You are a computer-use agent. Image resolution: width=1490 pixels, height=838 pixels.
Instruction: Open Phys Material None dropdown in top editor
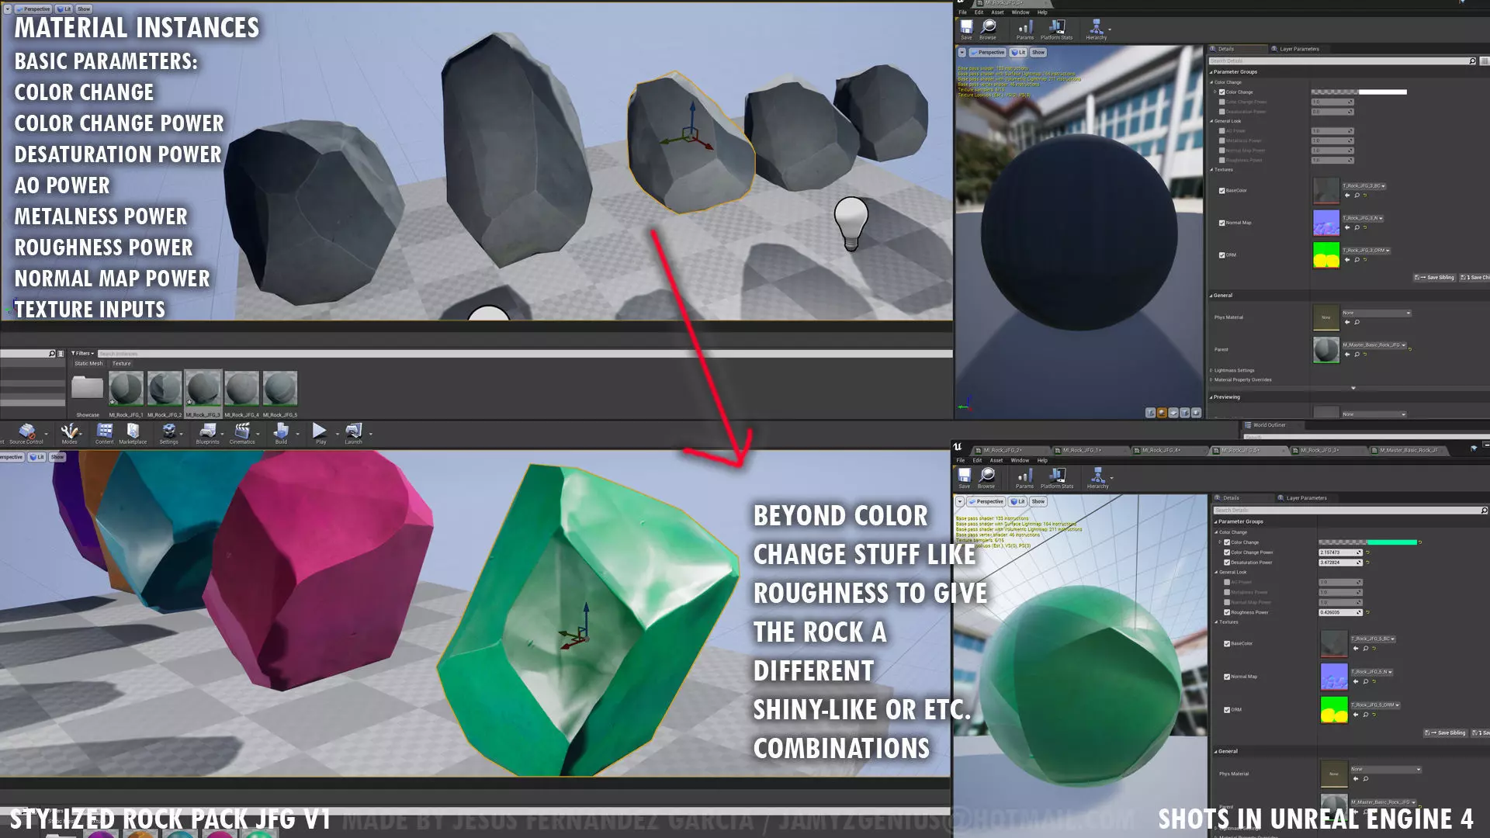[1377, 313]
